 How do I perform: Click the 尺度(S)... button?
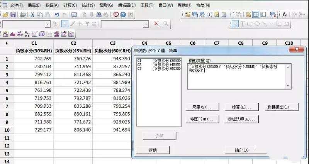coord(202,107)
